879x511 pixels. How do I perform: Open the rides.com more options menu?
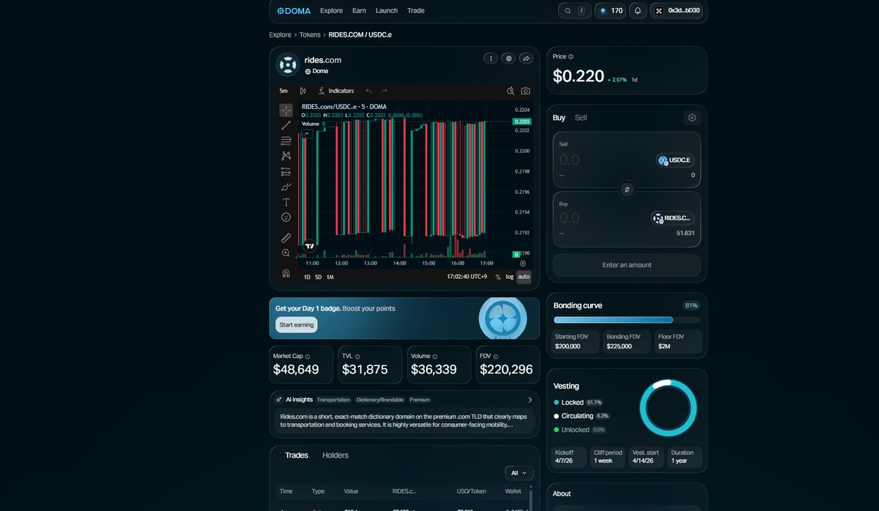491,58
